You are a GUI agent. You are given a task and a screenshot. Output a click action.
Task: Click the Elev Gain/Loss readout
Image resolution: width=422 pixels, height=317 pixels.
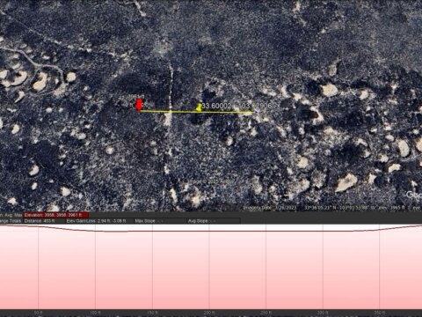coord(96,221)
